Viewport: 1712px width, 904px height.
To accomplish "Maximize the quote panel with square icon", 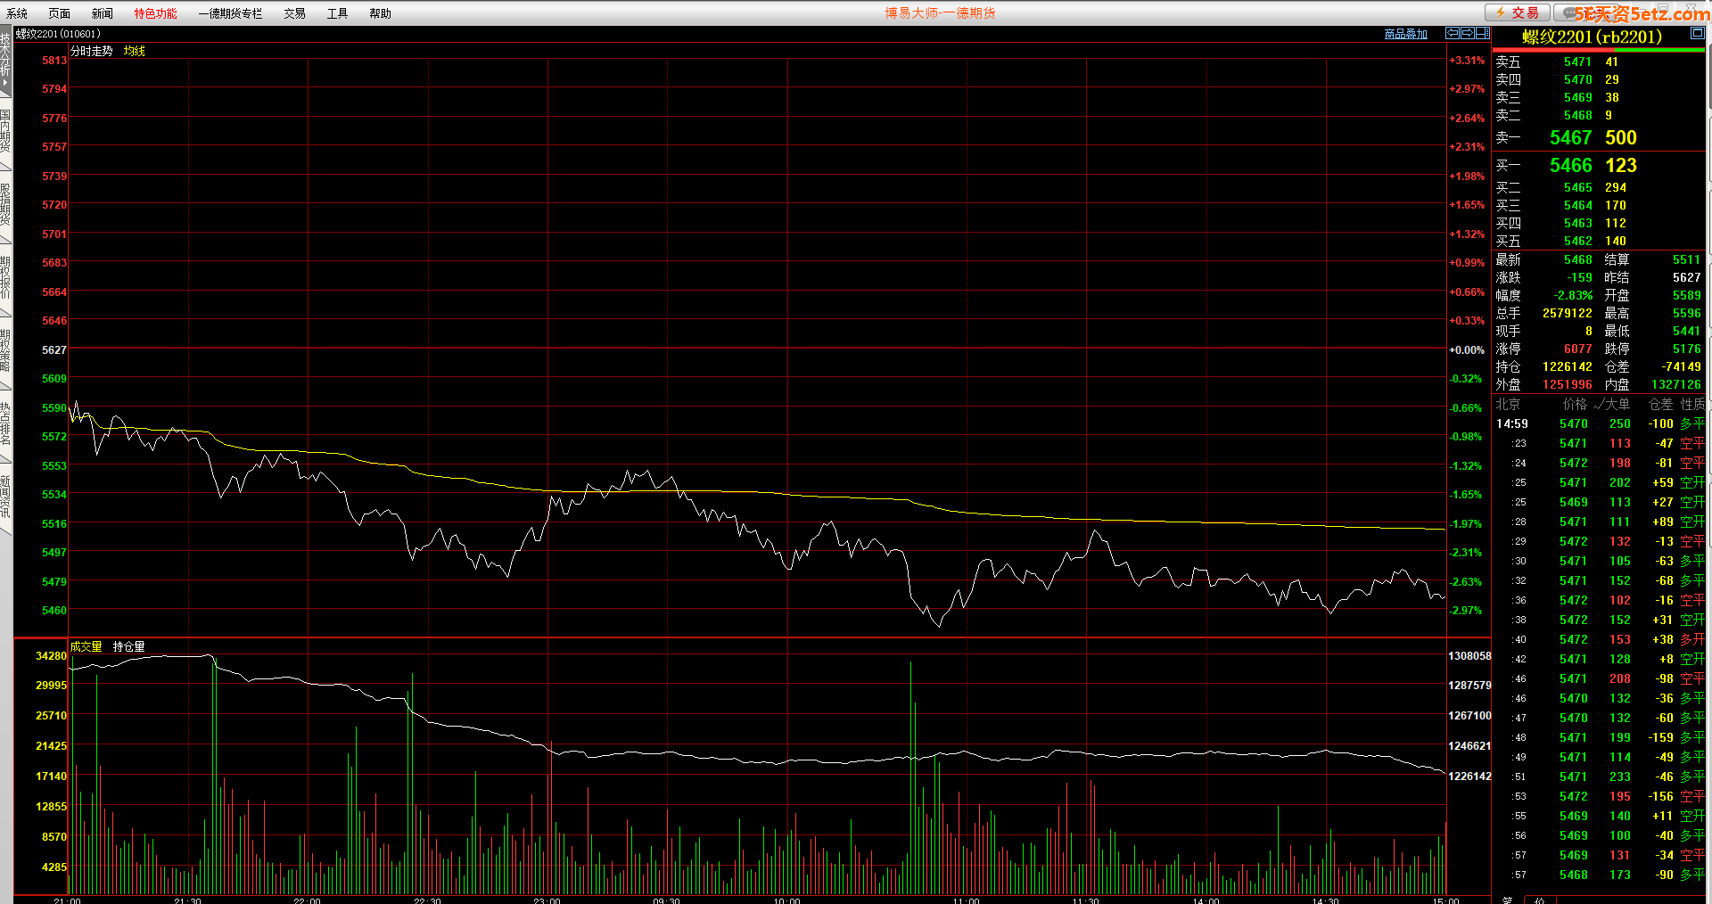I will click(x=1697, y=34).
